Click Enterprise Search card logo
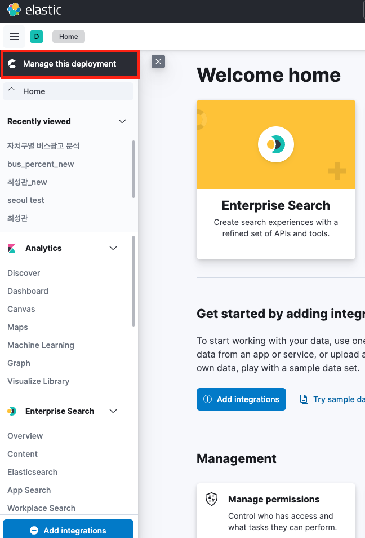The width and height of the screenshot is (365, 538). (276, 144)
